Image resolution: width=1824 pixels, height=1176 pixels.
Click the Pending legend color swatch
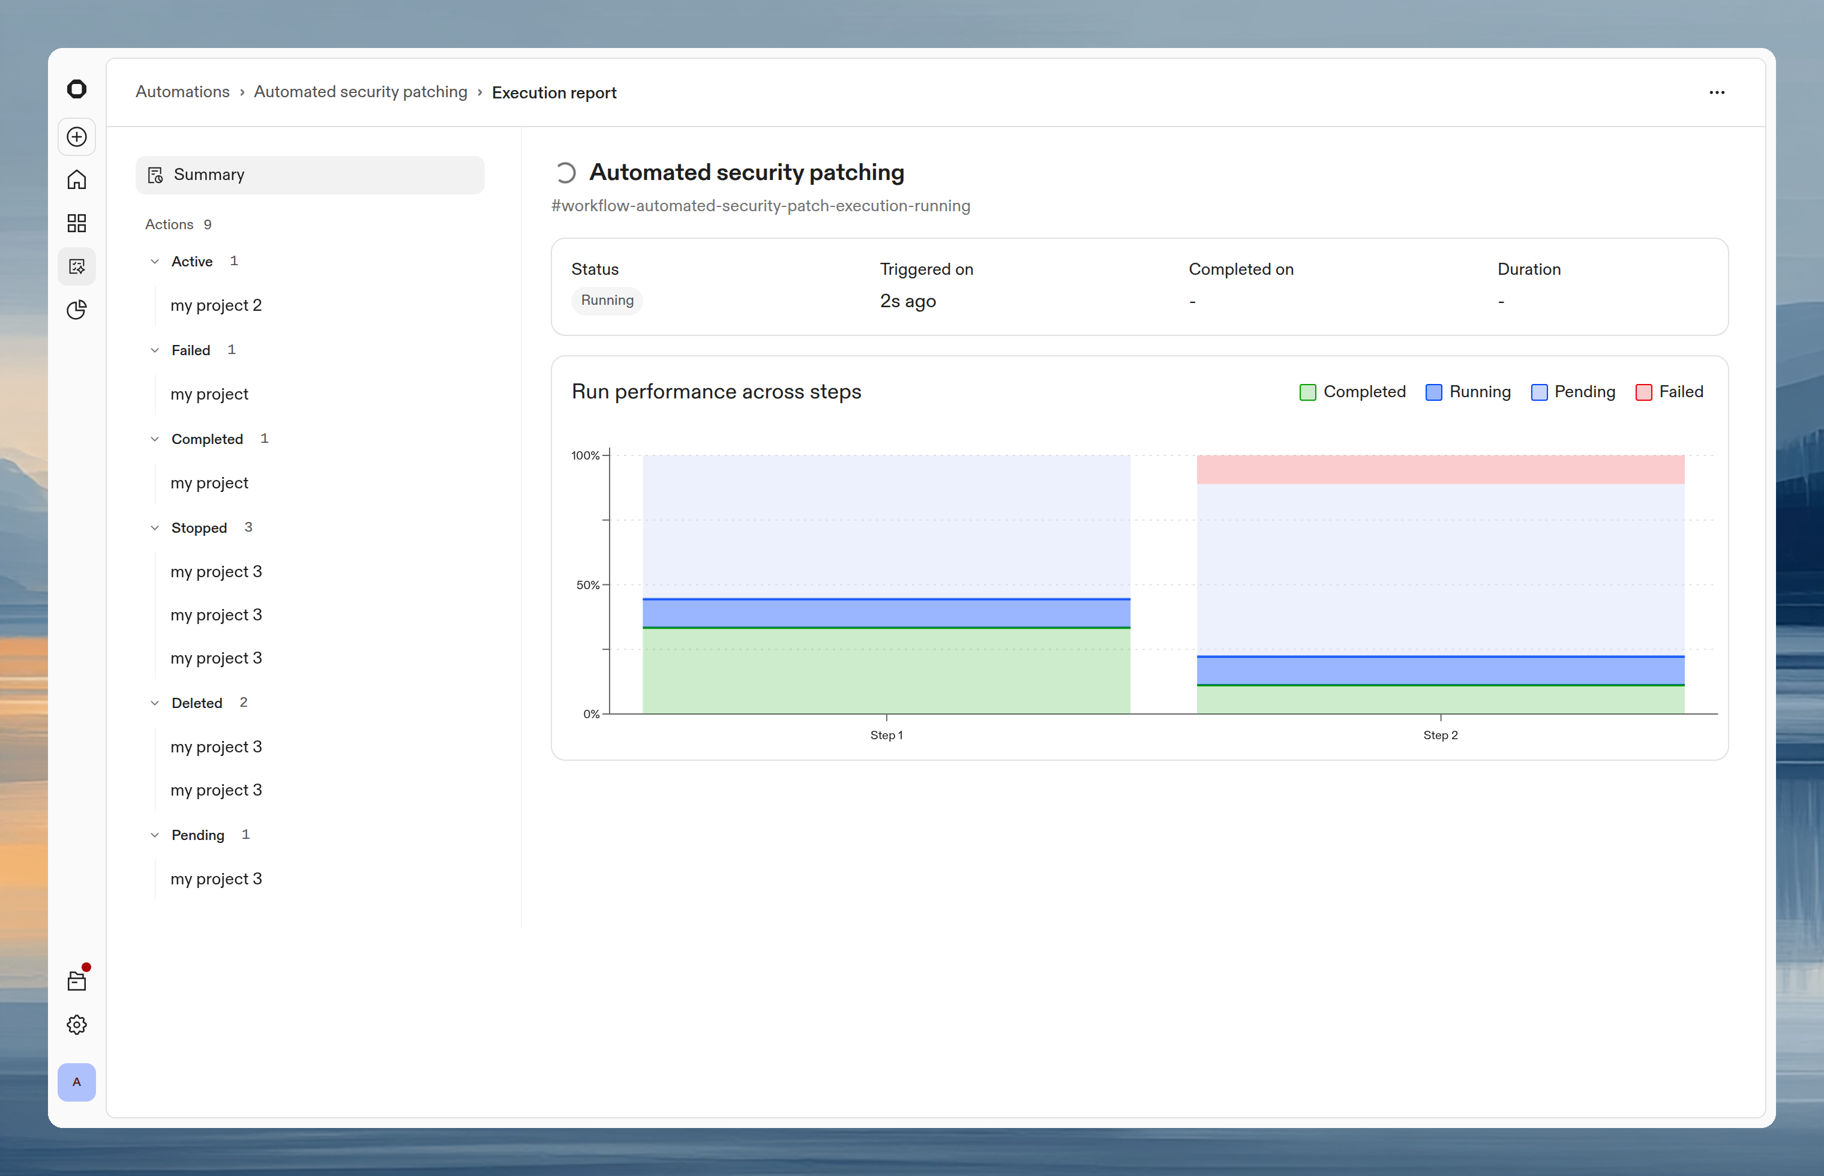pos(1538,392)
